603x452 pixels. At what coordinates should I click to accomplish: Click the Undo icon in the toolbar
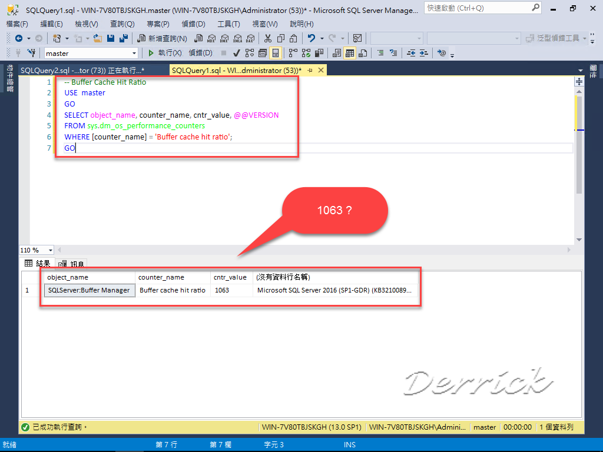click(310, 38)
